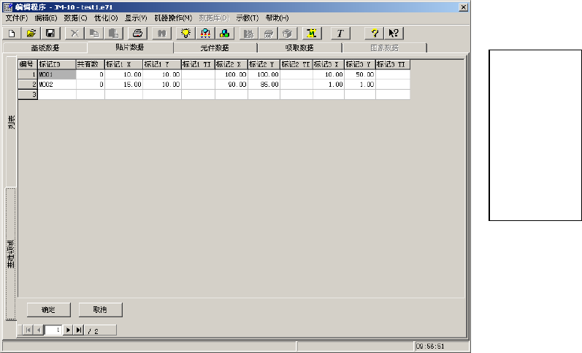Select cell W001 in row 1

pos(57,74)
